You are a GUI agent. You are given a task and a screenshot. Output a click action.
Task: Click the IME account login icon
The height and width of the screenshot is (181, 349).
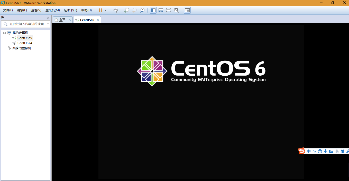[337, 151]
